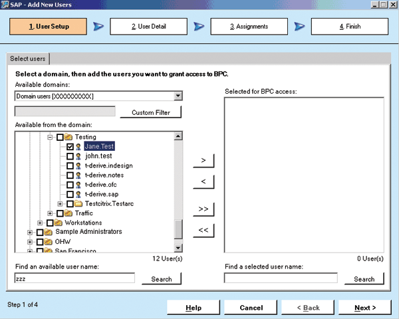Check the Testcitrix.Testarc checkbox
Viewport: 399px width, 319px height.
click(x=70, y=204)
